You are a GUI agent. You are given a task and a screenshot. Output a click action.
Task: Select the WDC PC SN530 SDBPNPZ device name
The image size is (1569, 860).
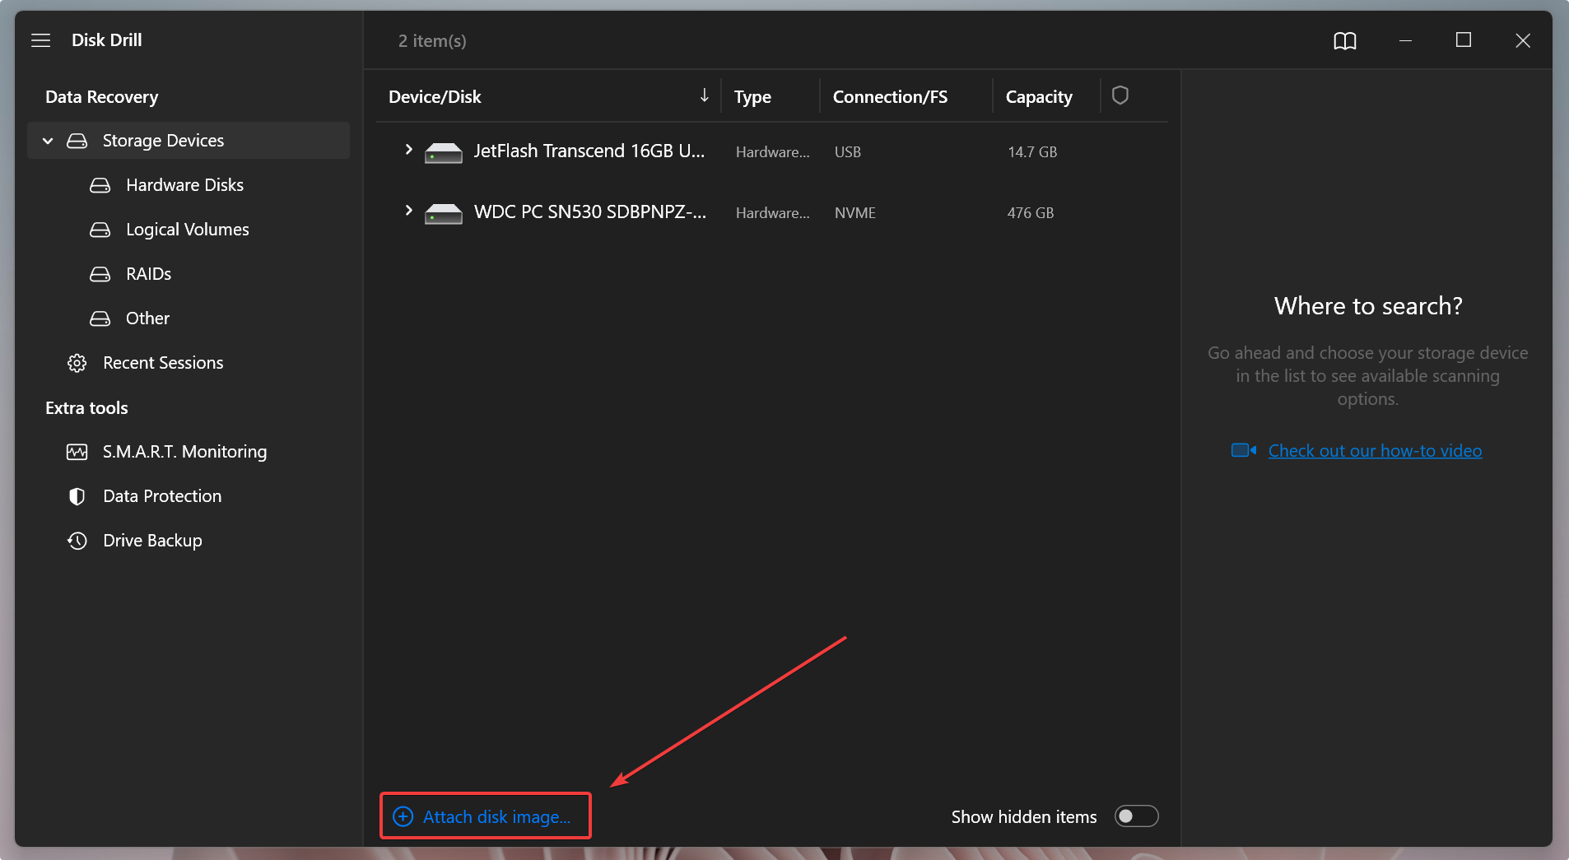pyautogui.click(x=590, y=212)
